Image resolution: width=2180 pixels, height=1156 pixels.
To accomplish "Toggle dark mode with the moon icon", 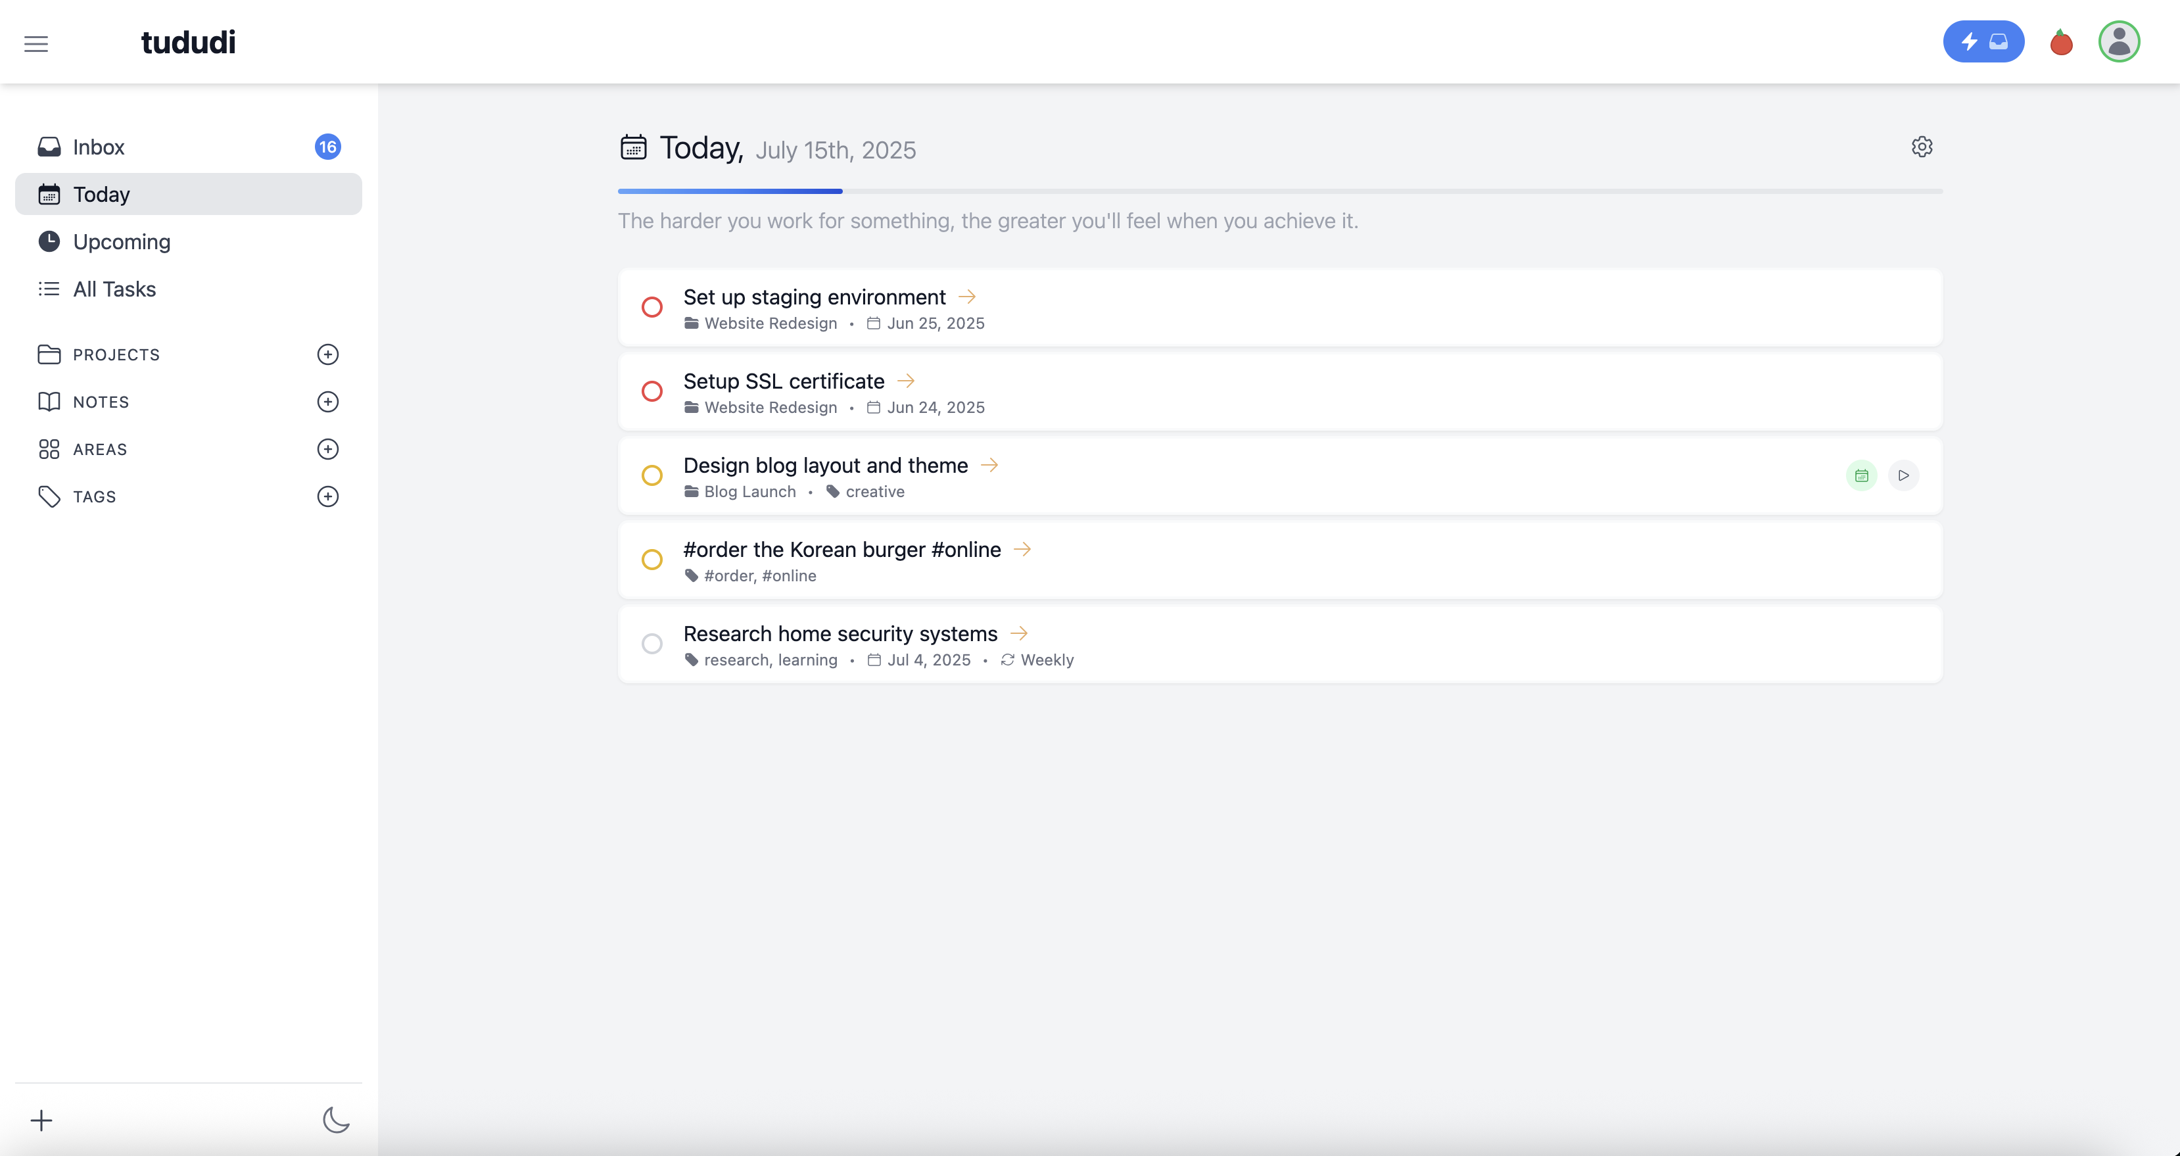I will tap(336, 1120).
